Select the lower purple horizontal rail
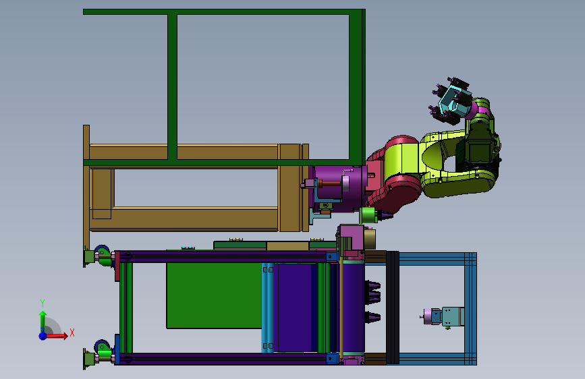Screen dimensions: 585x379 coord(227,359)
